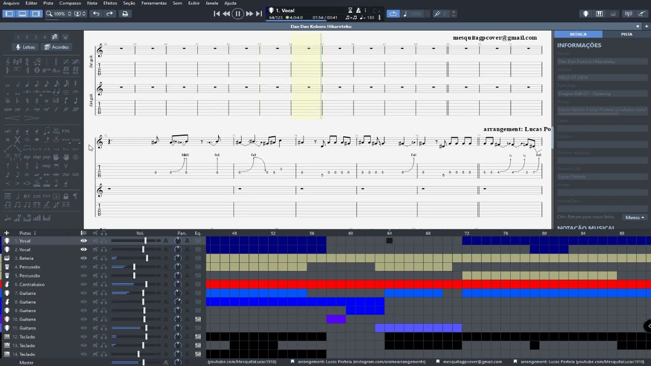This screenshot has width=651, height=366.
Task: Open the Efeitos menu
Action: pos(110,3)
